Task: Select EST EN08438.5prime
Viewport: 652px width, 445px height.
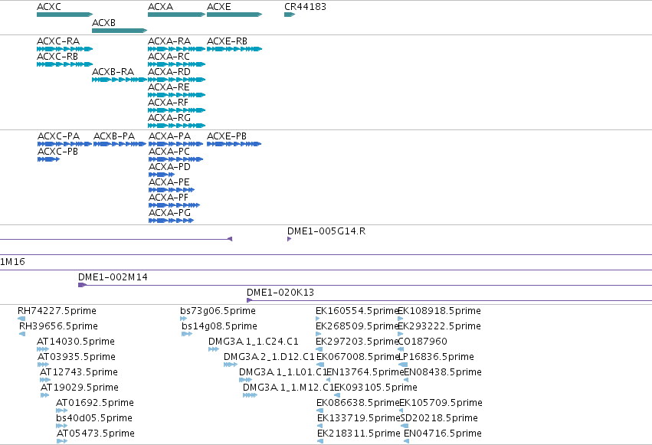Action: (x=406, y=380)
